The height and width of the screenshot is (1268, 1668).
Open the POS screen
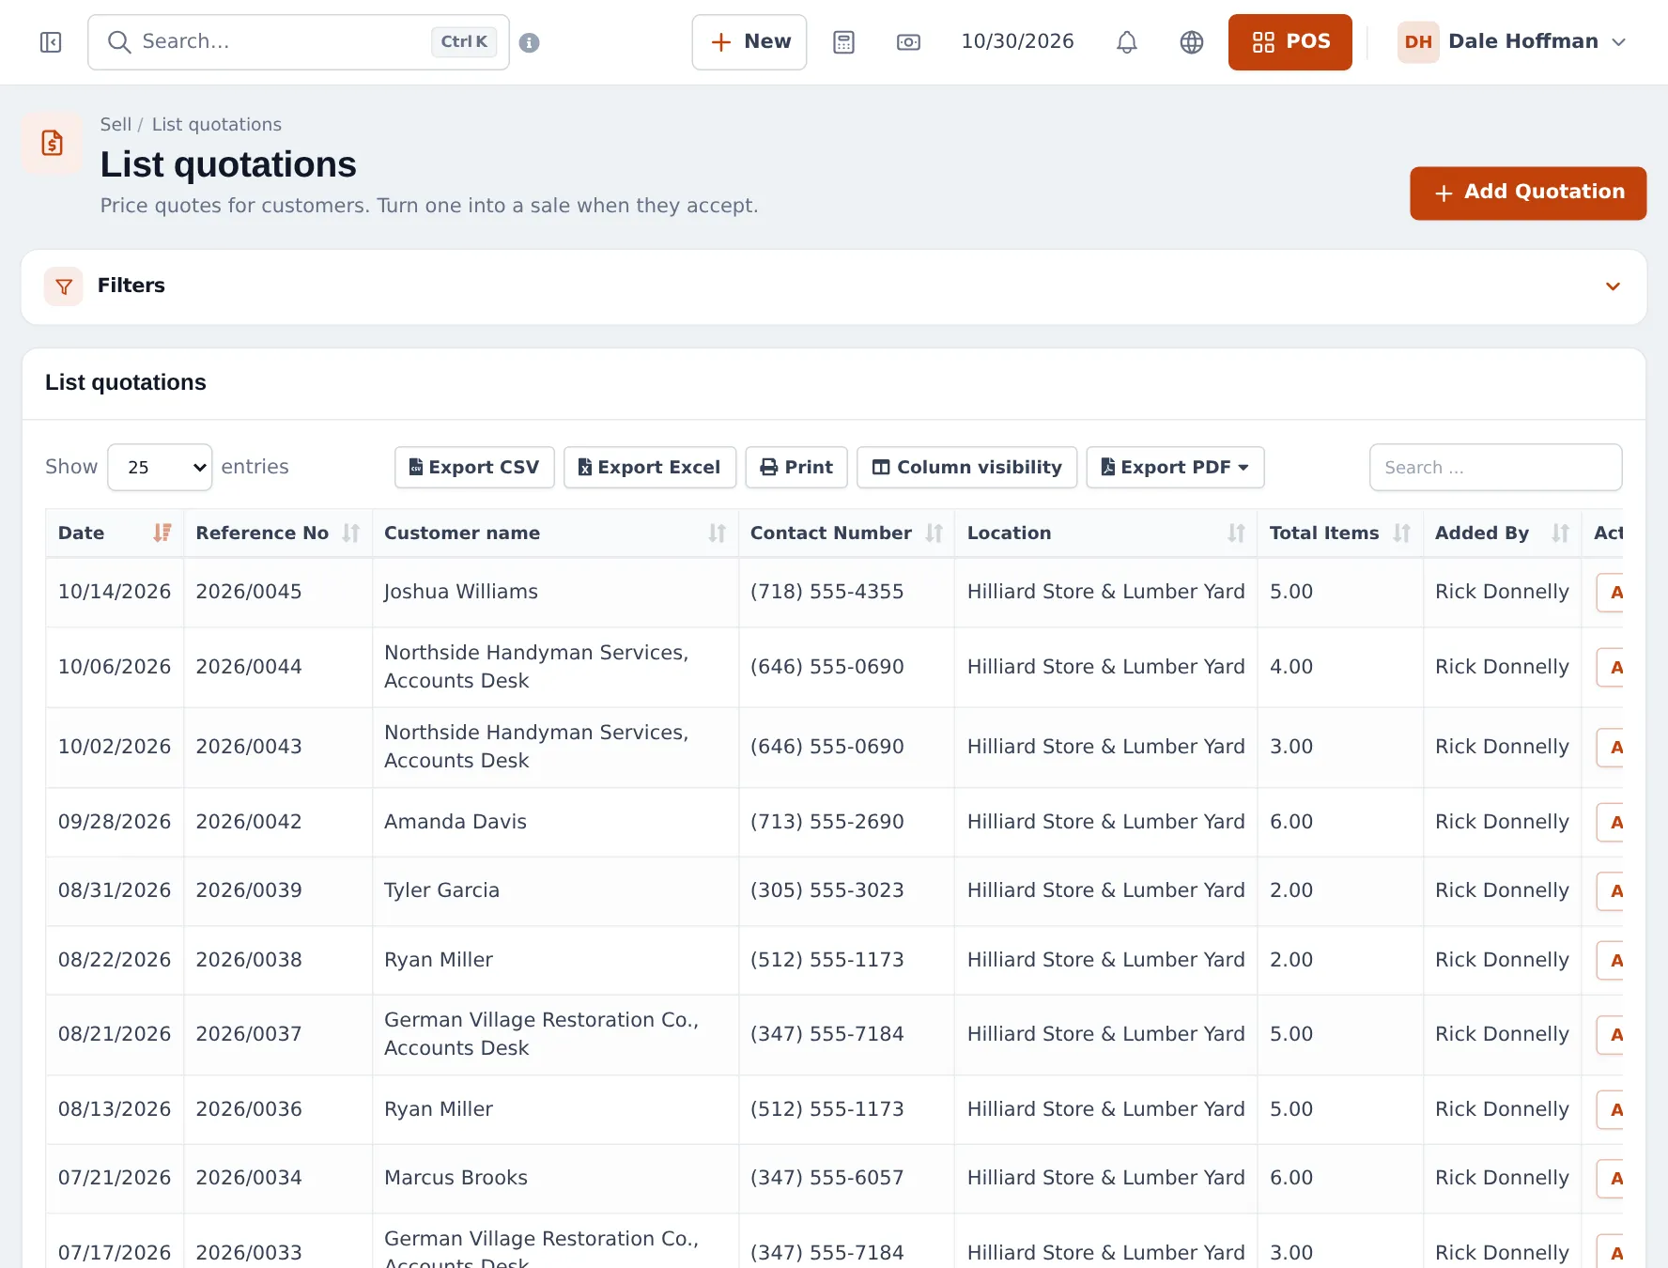(1290, 42)
